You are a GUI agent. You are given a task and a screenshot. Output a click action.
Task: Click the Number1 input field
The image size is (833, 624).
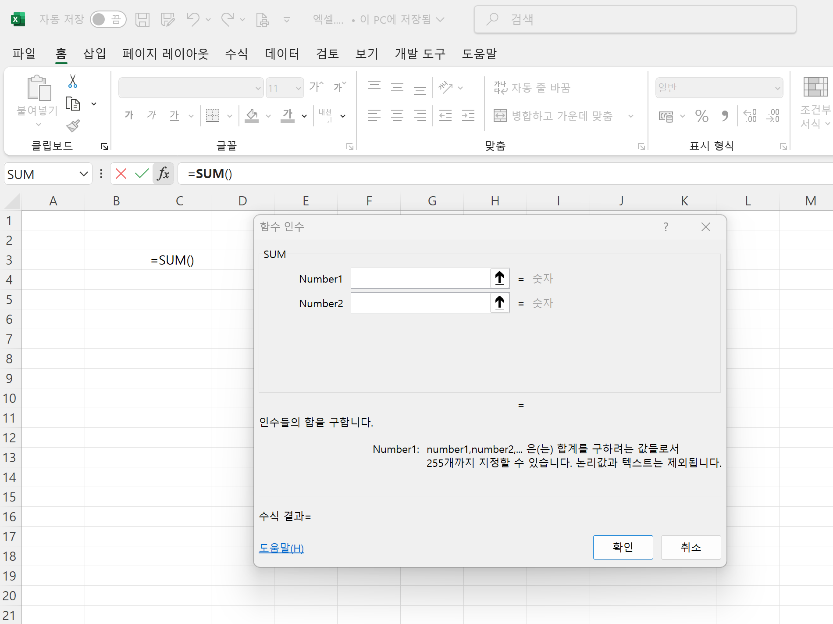420,278
